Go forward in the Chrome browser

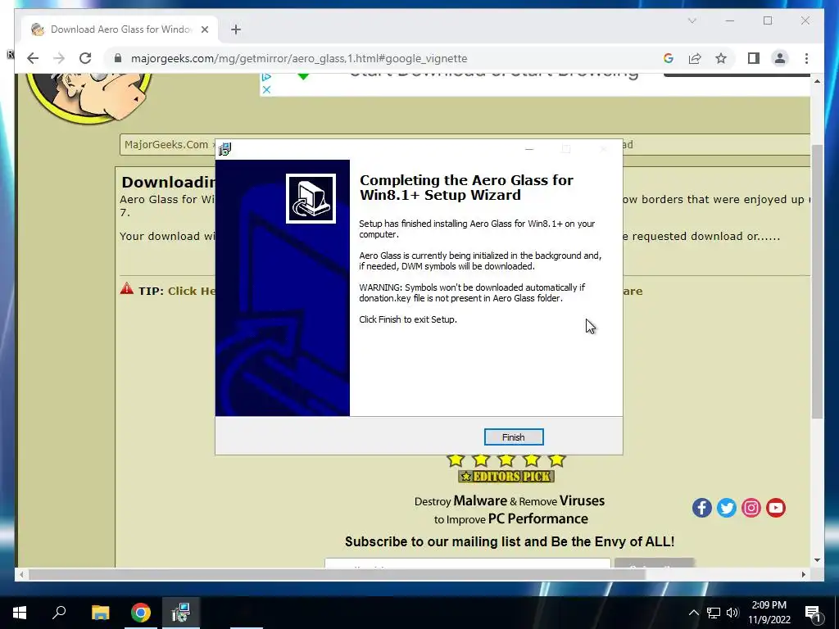click(59, 58)
